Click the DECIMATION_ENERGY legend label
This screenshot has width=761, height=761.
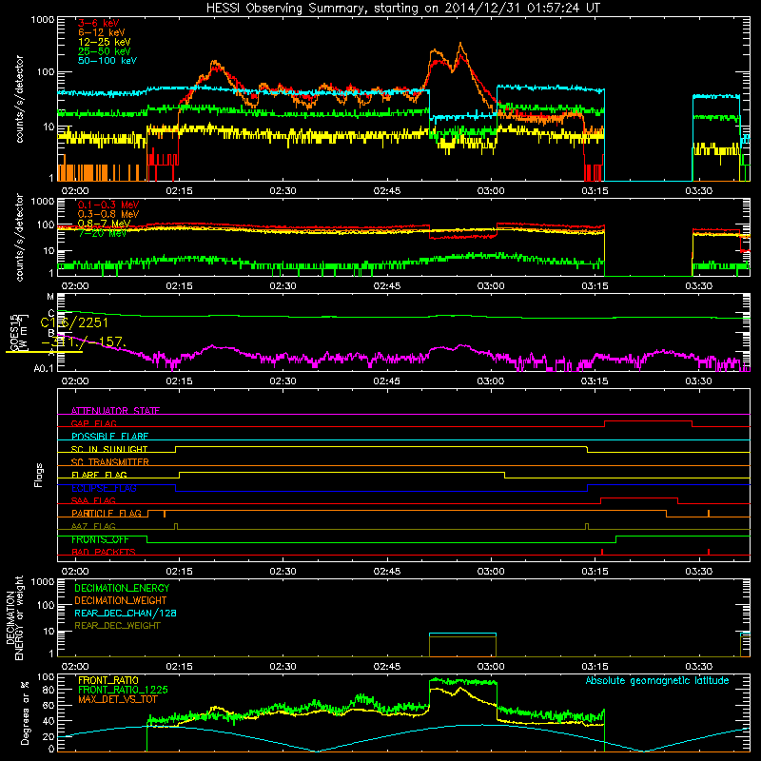122,588
